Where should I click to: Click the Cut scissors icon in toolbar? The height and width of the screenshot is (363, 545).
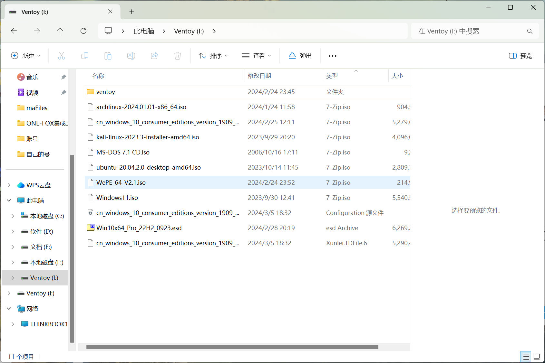point(61,56)
